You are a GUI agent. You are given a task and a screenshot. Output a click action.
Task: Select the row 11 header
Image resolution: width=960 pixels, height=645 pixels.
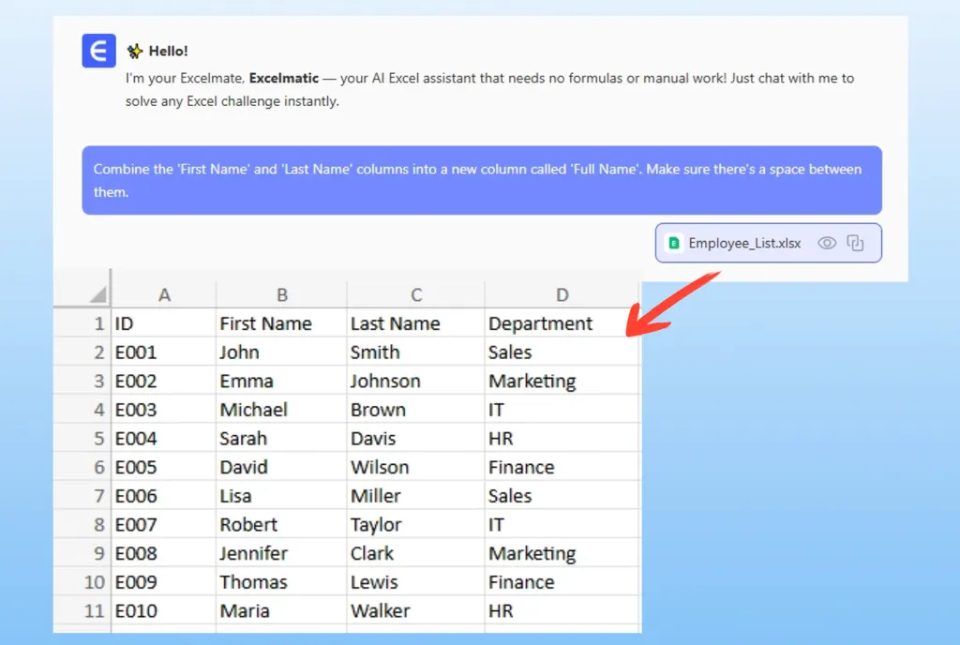pos(95,610)
